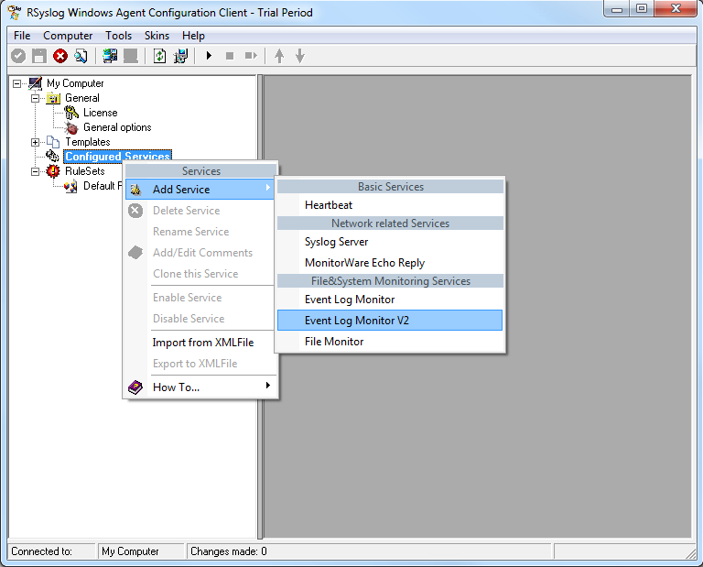Image resolution: width=703 pixels, height=567 pixels.
Task: Select the General options tree item
Action: pos(117,127)
